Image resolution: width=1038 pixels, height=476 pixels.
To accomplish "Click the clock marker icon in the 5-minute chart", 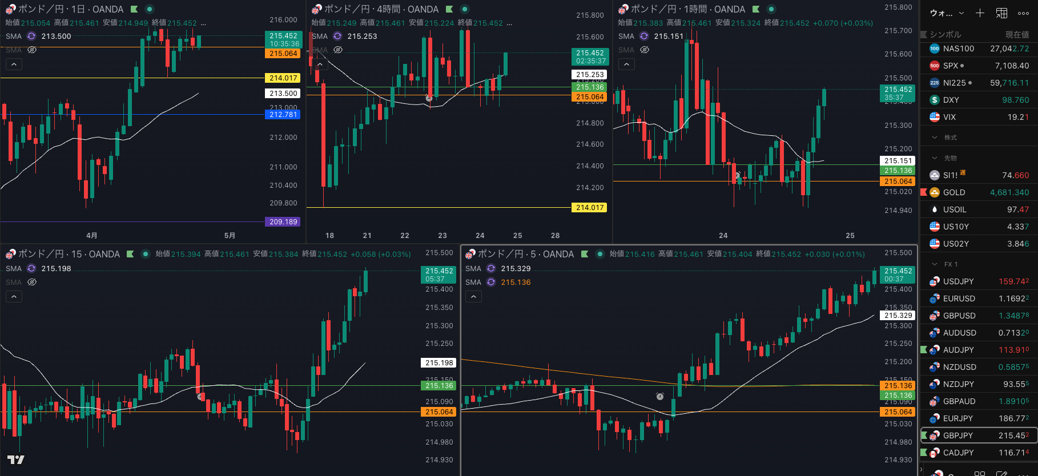I will click(659, 396).
